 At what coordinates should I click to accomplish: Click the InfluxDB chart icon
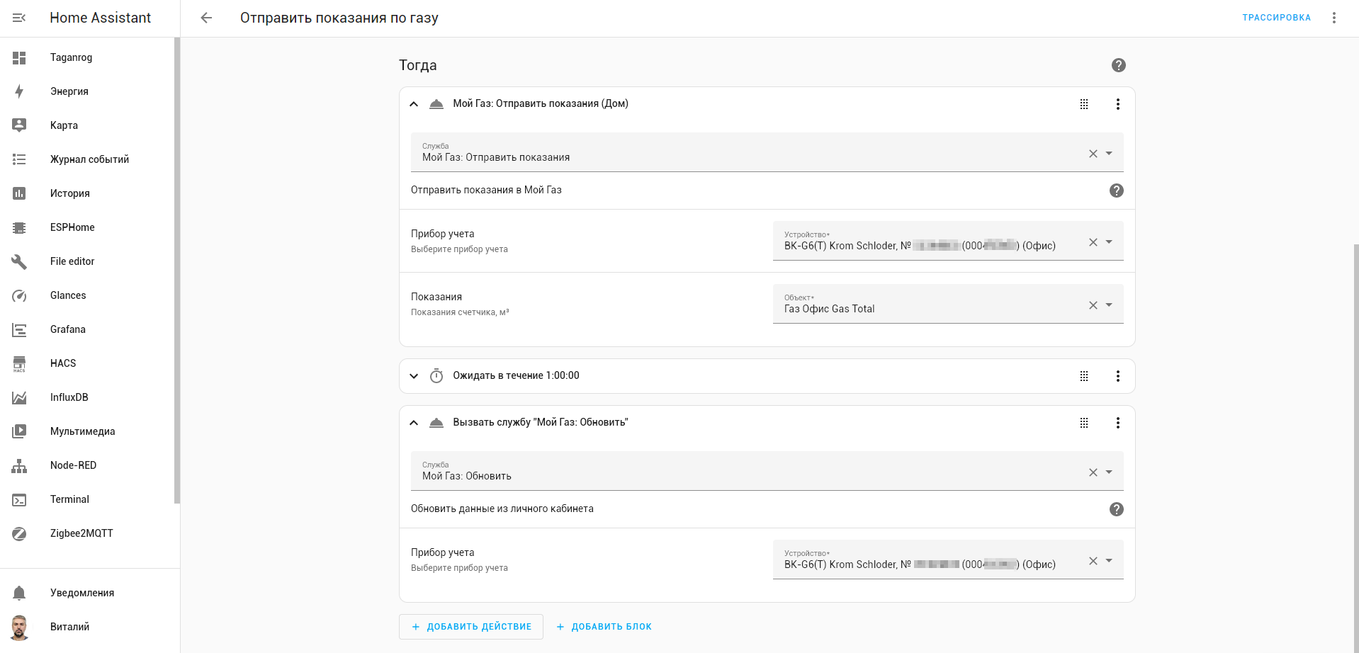tap(19, 397)
